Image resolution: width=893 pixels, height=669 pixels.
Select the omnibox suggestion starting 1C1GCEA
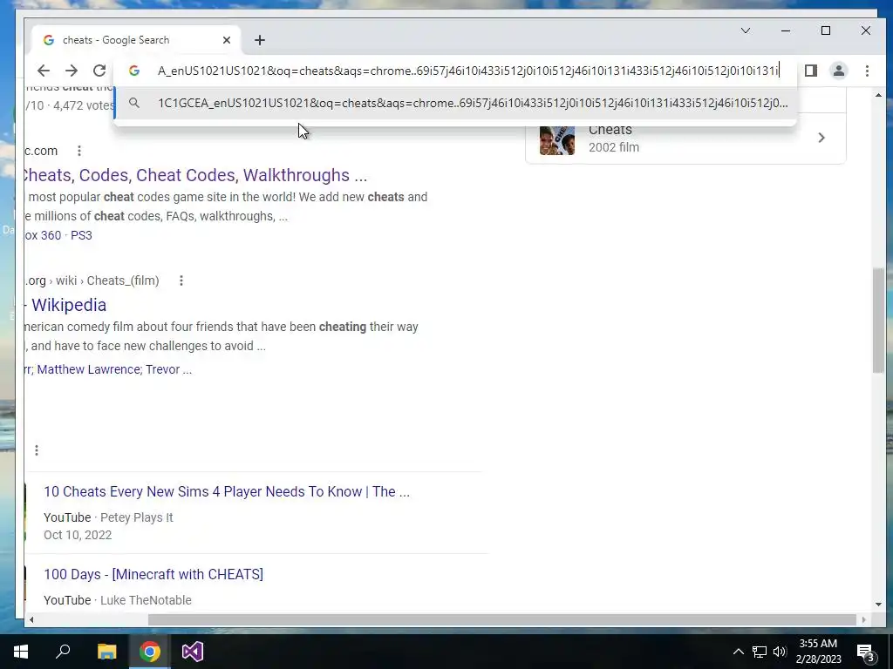click(455, 103)
